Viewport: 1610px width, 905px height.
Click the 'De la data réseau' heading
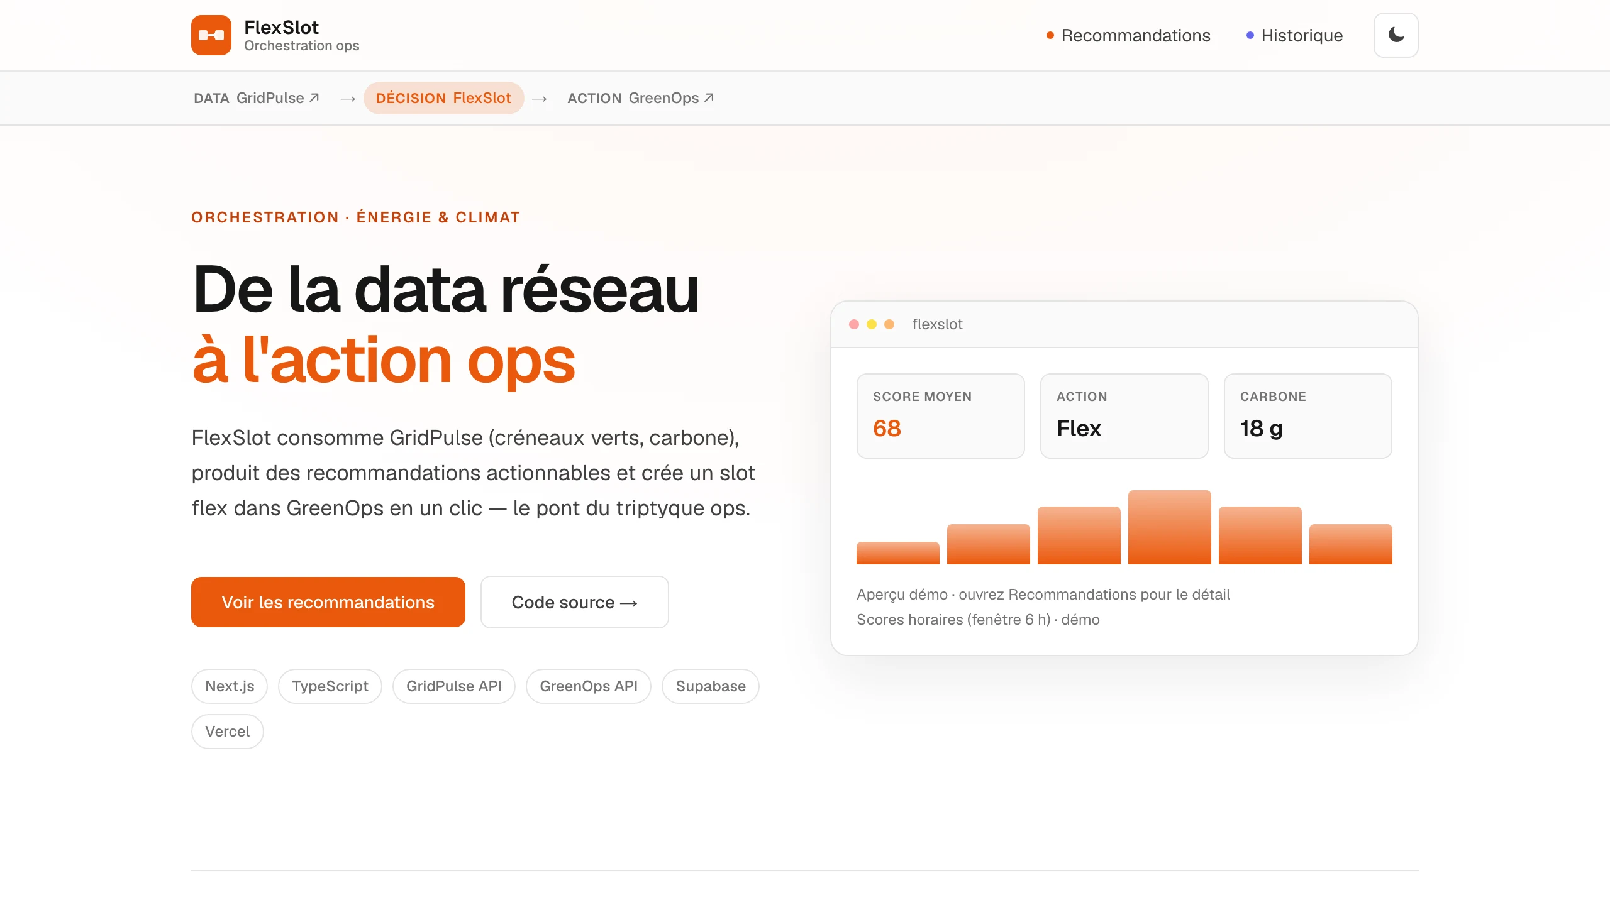(446, 289)
